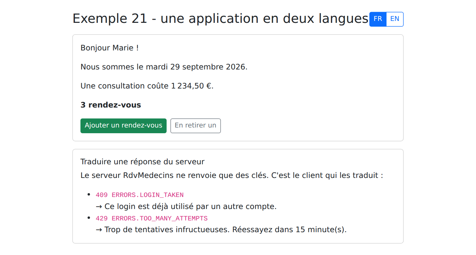Click the bold 3 rendez-vous counter
Viewport: 476px width, 255px height.
pos(111,105)
